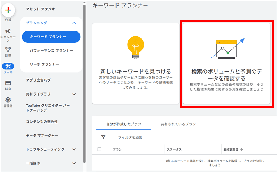The image size is (277, 172).
Task: Select the Tools wrench icon
Action: [8, 66]
